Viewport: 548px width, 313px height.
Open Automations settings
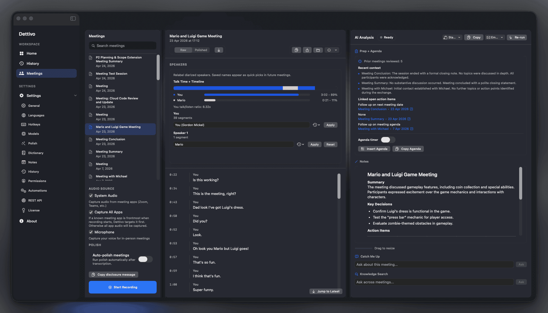(x=37, y=191)
